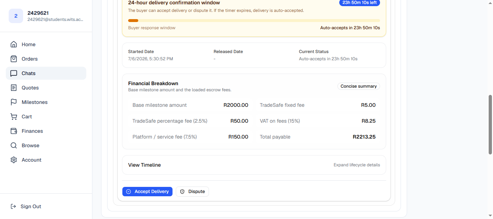
Task: Click the Browse magnifier icon
Action: 14,145
